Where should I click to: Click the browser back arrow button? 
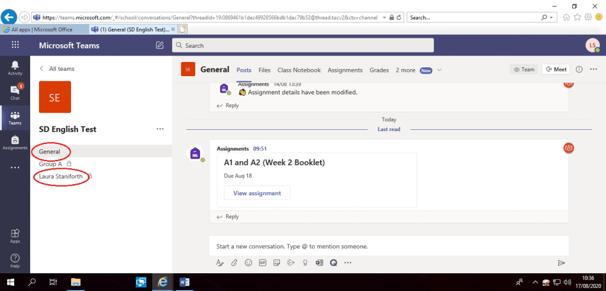[8, 17]
